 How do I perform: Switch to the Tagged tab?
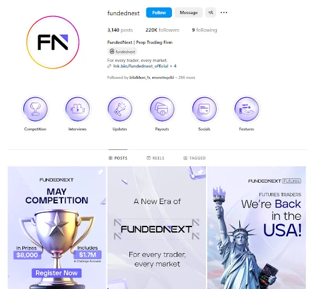point(194,158)
